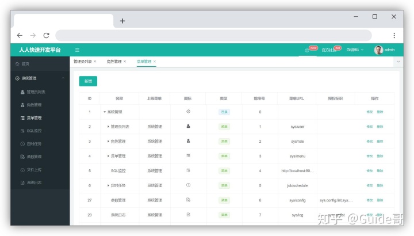Close the 角色管理 tab

coord(125,62)
